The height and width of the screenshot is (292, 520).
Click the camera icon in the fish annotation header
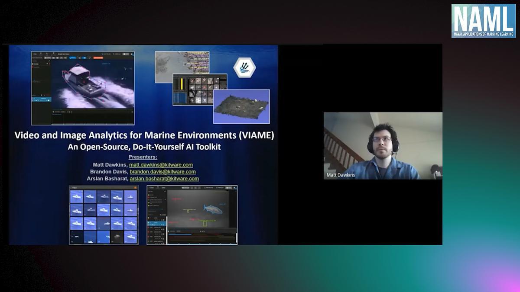pyautogui.click(x=235, y=188)
